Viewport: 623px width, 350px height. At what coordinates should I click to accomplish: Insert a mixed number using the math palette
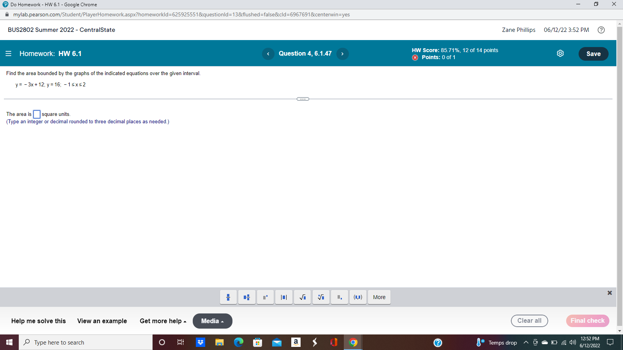tap(246, 297)
